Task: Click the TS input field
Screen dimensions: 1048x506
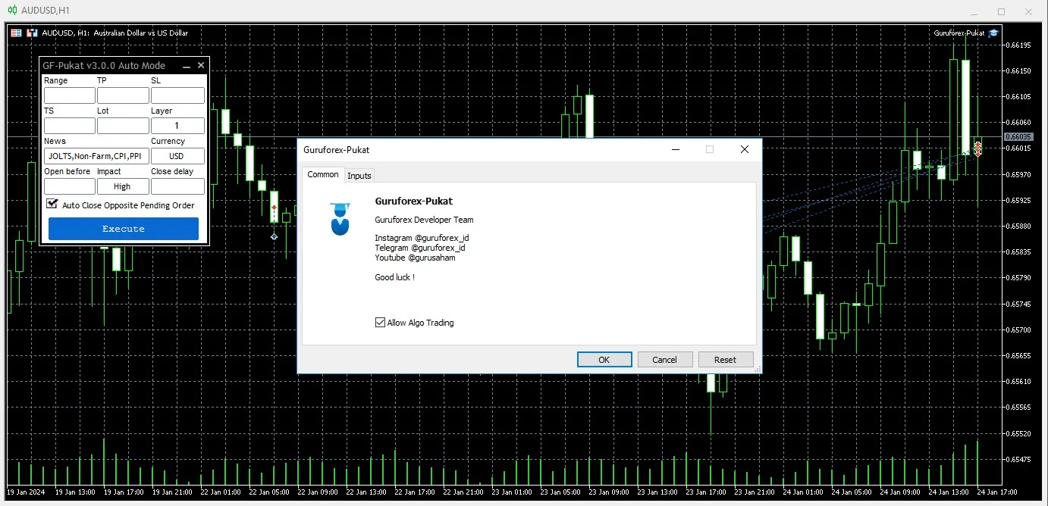Action: 70,126
